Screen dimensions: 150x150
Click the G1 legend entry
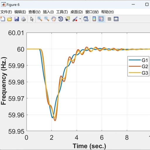click(138, 60)
